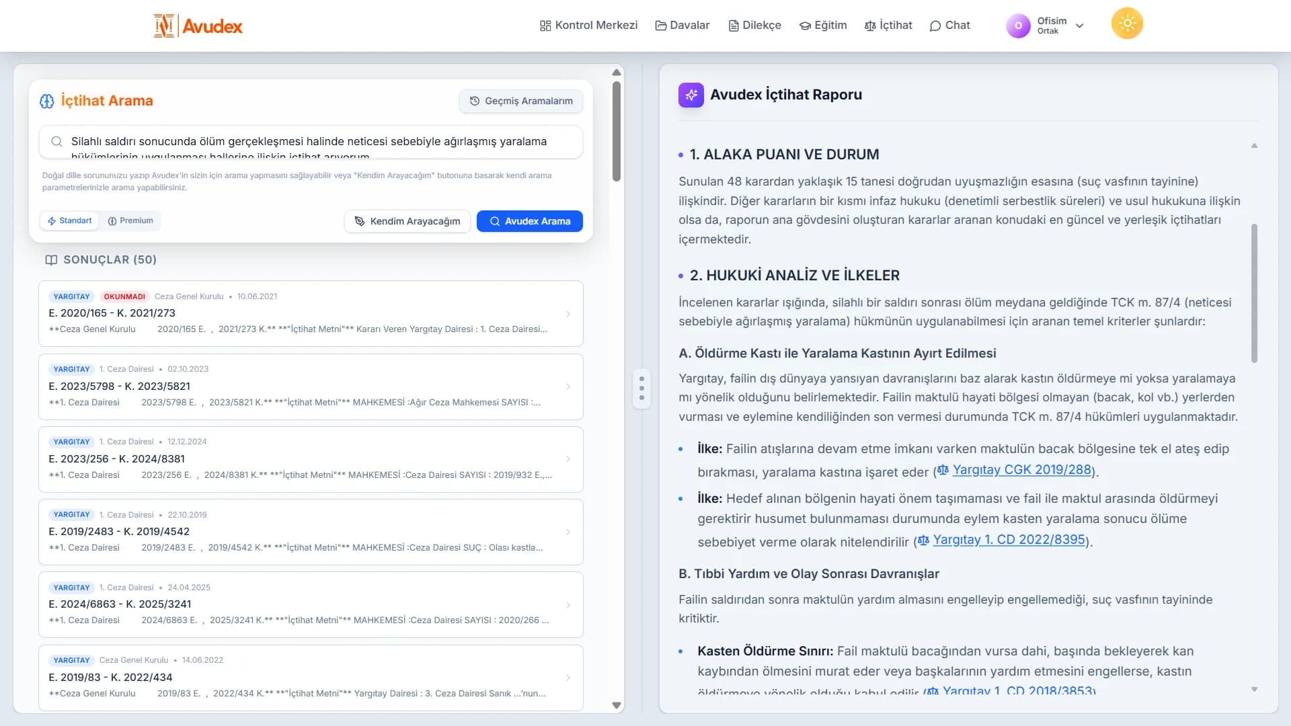This screenshot has height=726, width=1291.
Task: Open the Geçmiş Aramalarım history button
Action: (x=521, y=101)
